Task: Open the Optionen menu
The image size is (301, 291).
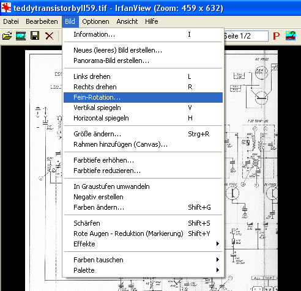Action: tap(95, 21)
